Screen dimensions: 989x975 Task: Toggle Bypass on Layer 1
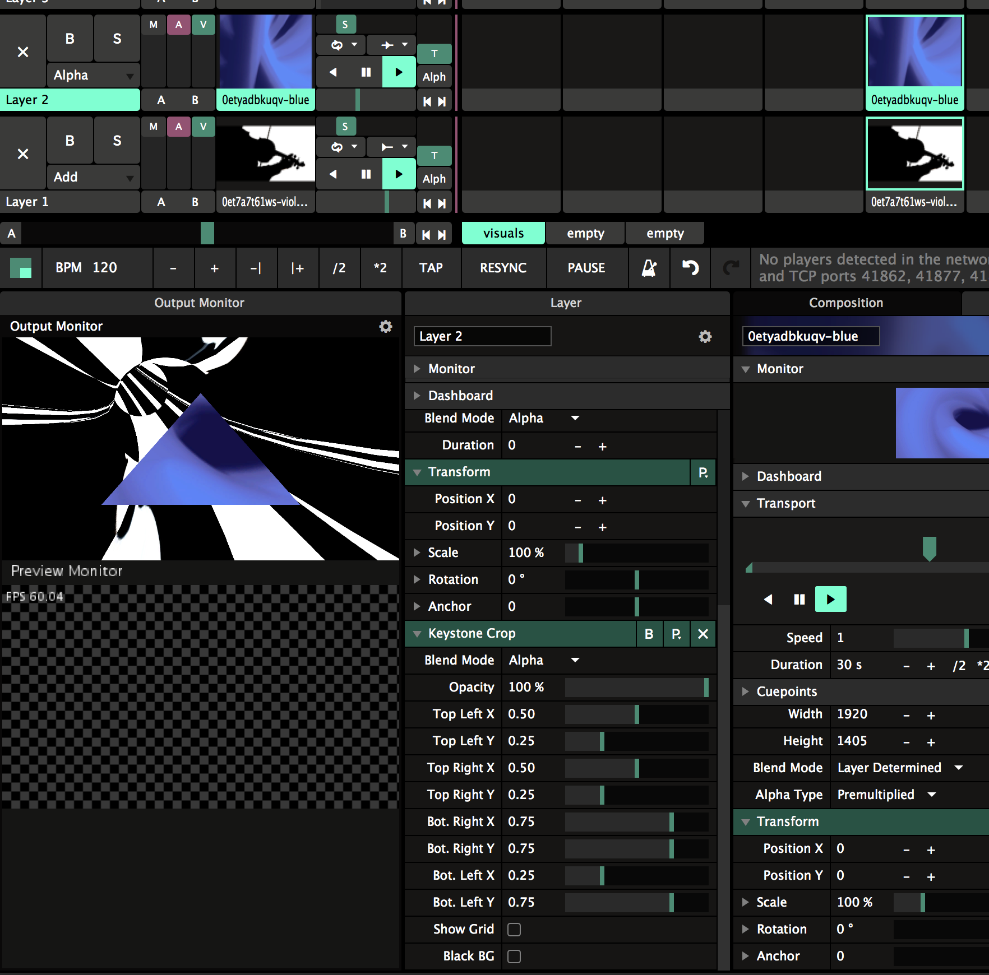coord(70,141)
